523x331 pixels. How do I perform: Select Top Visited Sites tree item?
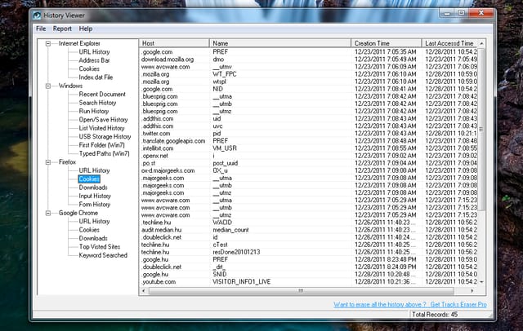pos(100,247)
